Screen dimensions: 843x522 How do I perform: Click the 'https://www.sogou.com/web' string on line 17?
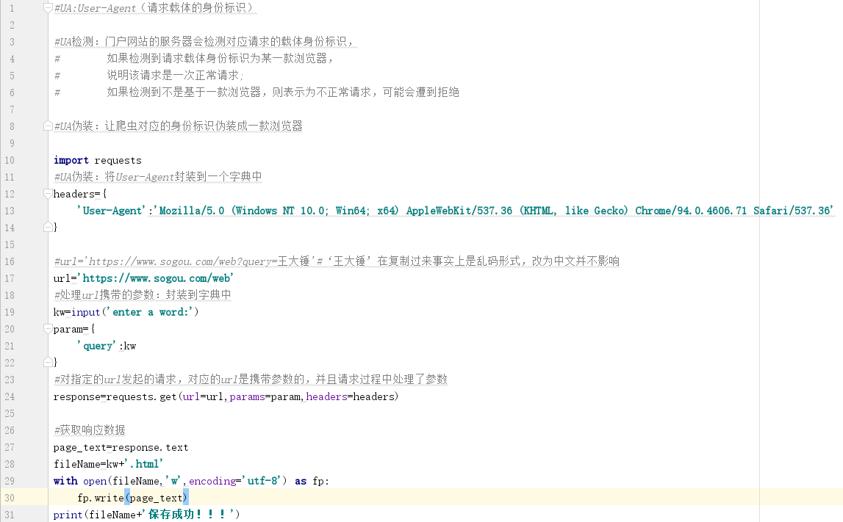(155, 279)
